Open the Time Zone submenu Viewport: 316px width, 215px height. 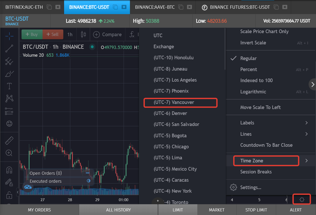tap(270, 161)
